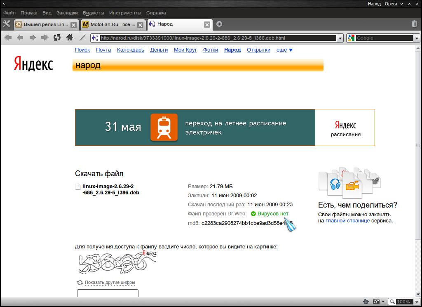Open the Правка menu
This screenshot has height=307, width=422.
[x=29, y=13]
